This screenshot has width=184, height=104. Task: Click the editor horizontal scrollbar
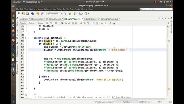97,99
